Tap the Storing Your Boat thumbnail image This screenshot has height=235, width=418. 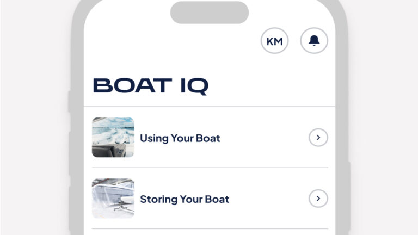tap(113, 199)
